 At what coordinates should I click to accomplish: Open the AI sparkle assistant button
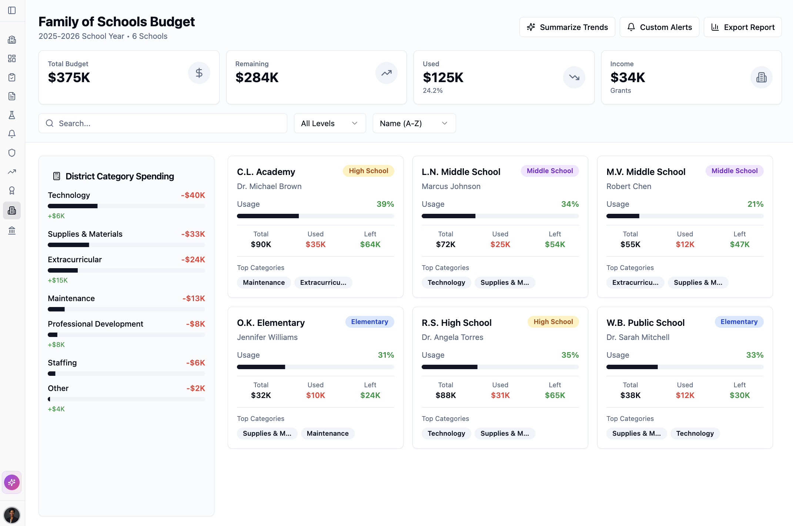point(11,482)
